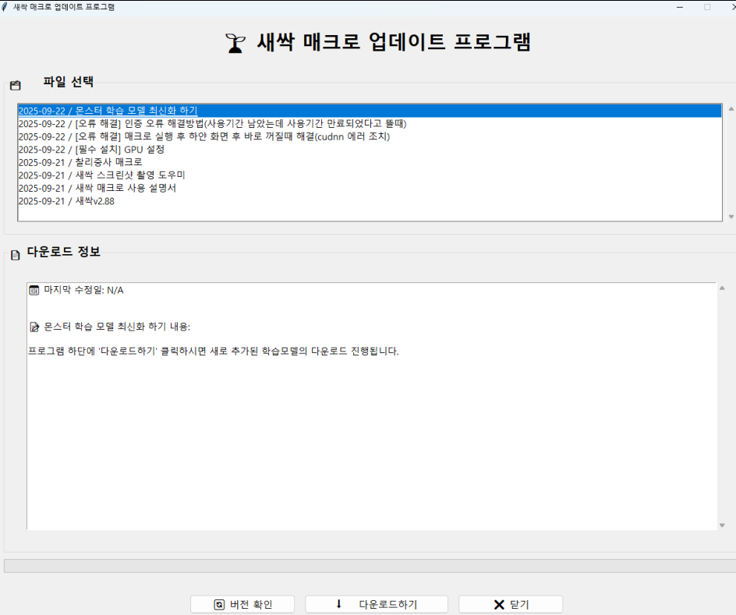Screen dimensions: 736x615
Task: Click the 닫기 button at the bottom
Action: click(x=510, y=604)
